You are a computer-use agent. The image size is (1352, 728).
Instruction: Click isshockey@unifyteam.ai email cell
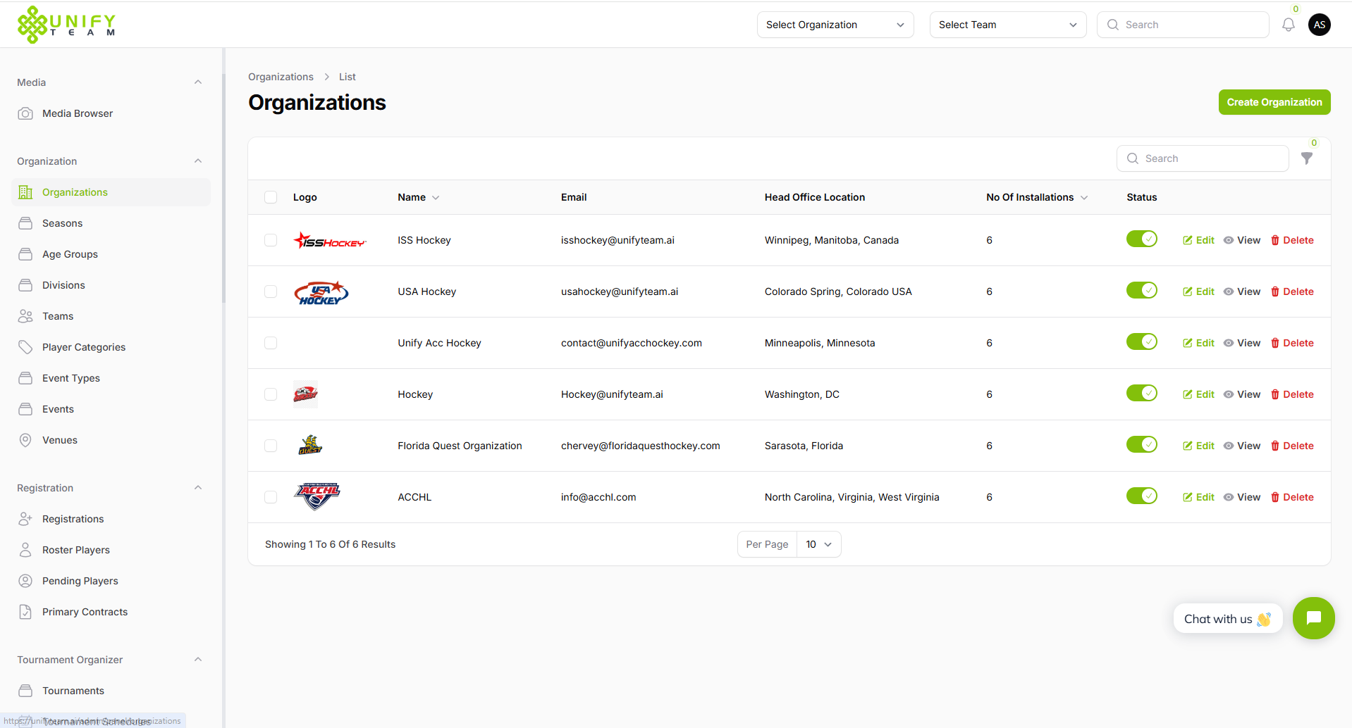[x=617, y=240]
